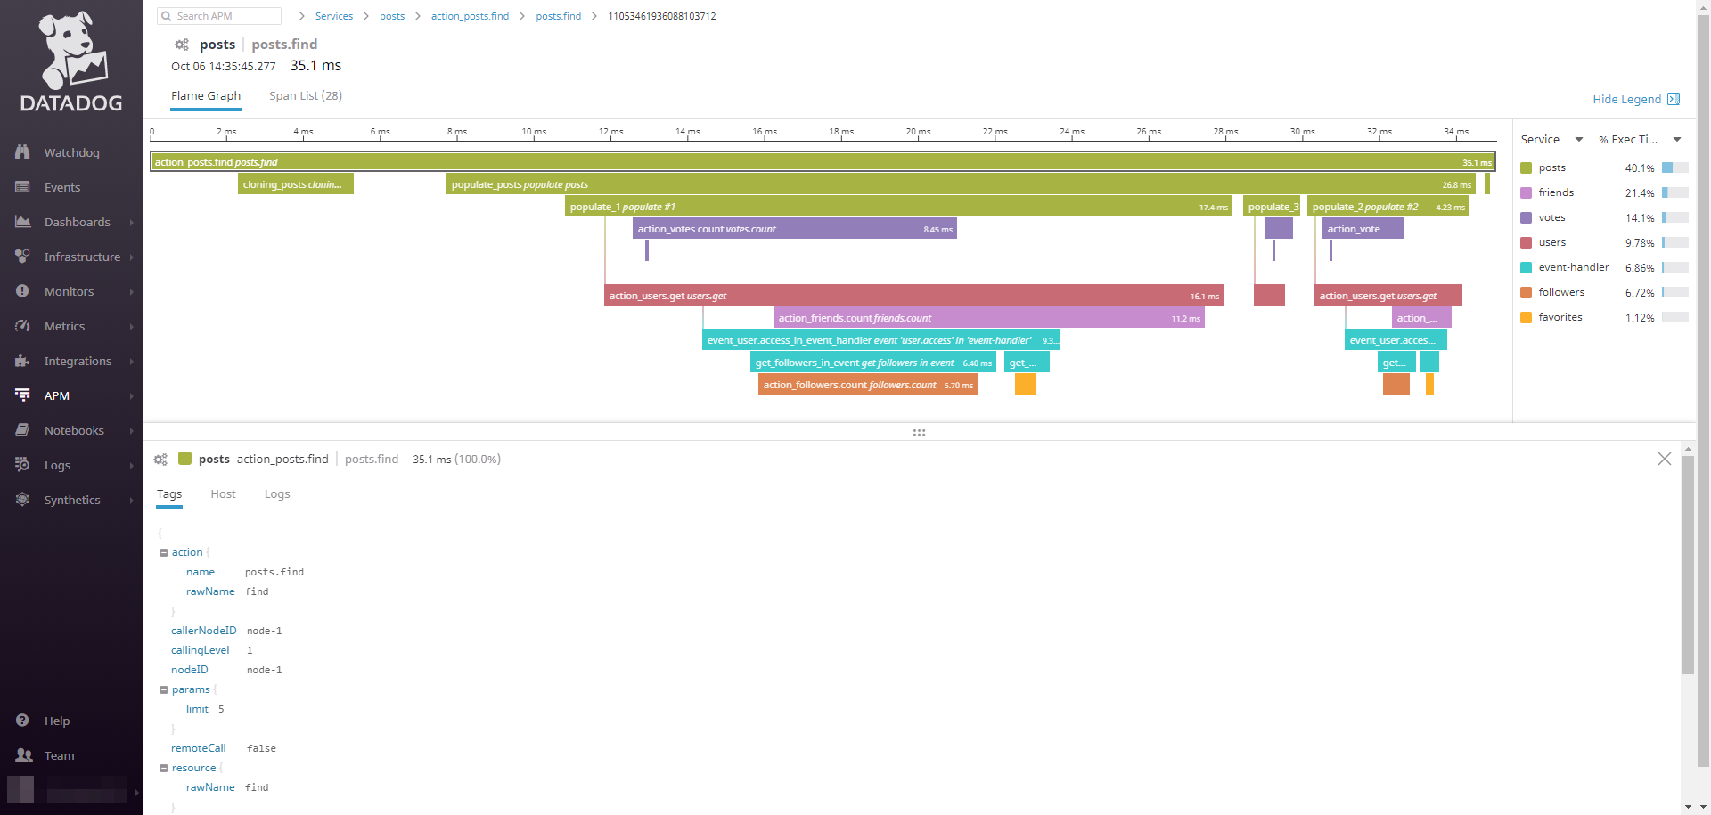Image resolution: width=1711 pixels, height=815 pixels.
Task: Collapse the params tag tree node
Action: [x=164, y=689]
